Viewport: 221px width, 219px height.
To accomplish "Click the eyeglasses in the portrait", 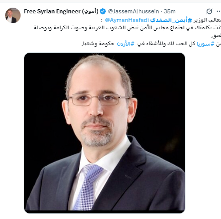I will 99,99.
